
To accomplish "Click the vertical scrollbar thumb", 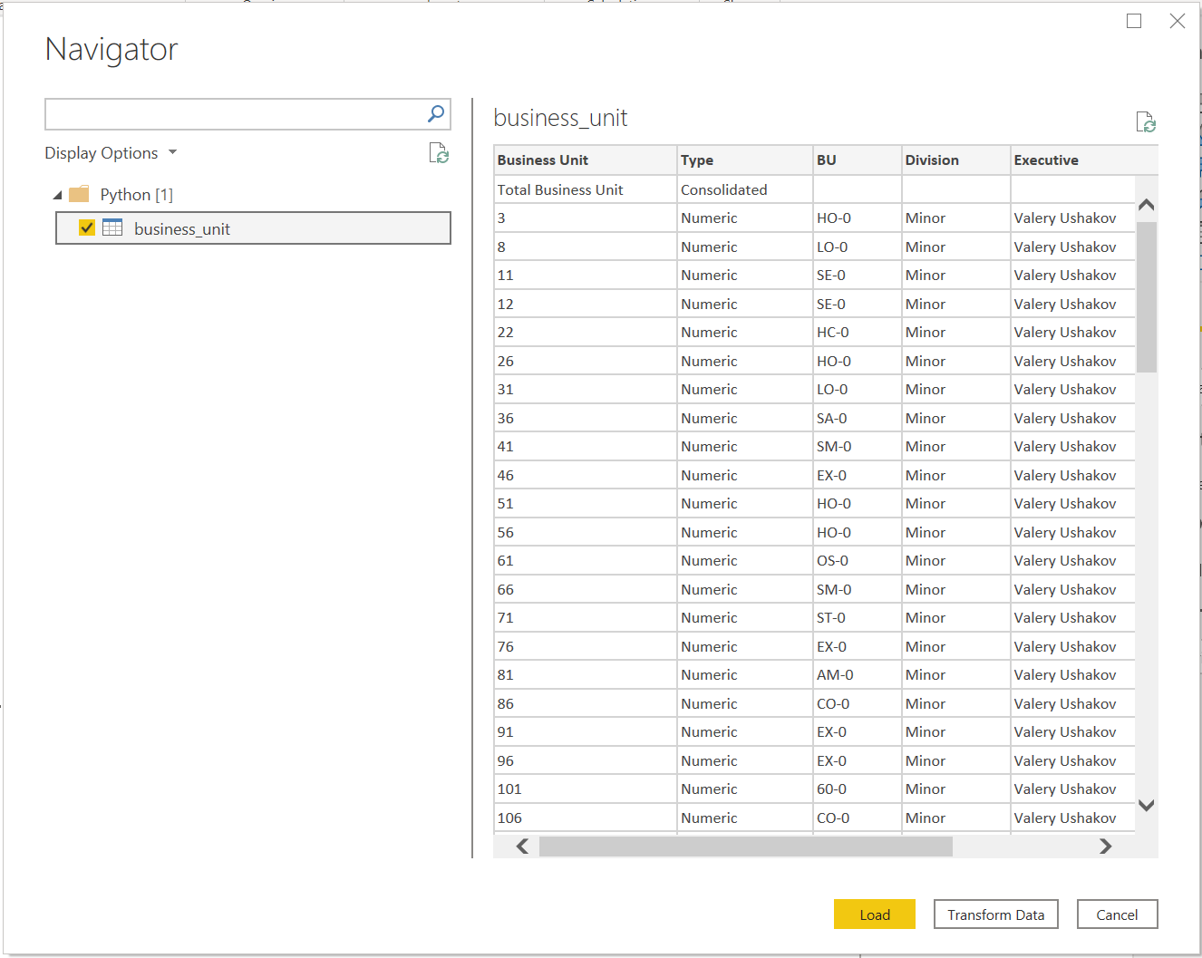I will (x=1147, y=296).
